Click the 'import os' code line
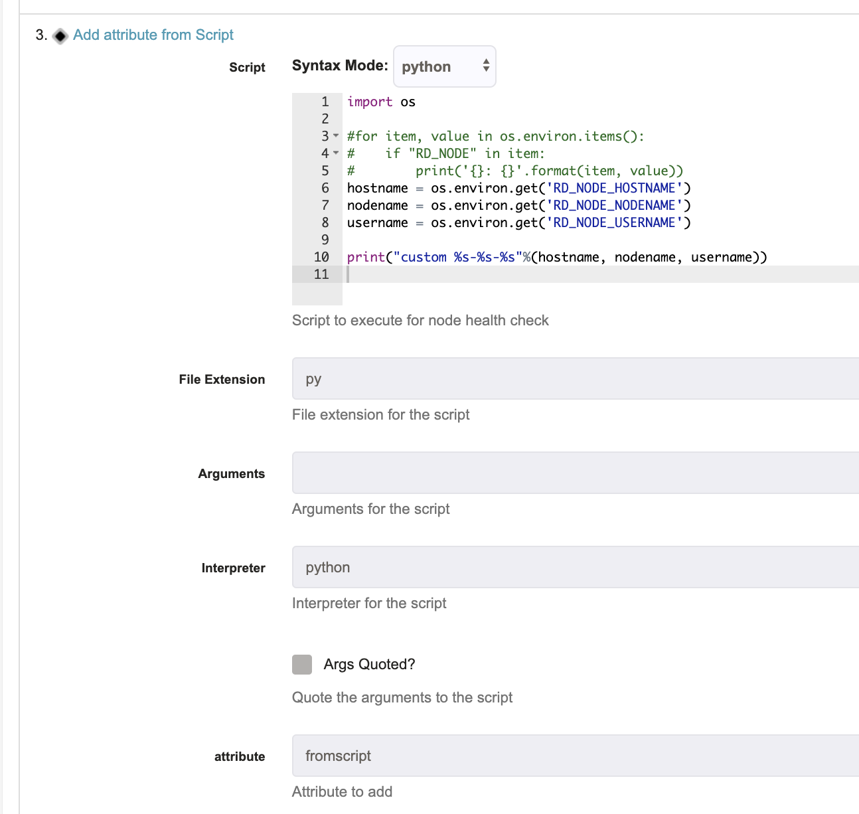 [381, 102]
